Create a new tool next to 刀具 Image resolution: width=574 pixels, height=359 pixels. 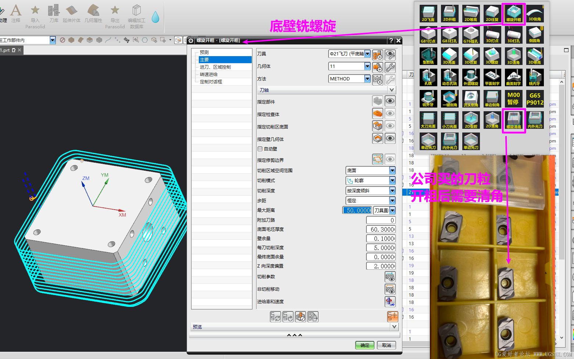click(378, 55)
